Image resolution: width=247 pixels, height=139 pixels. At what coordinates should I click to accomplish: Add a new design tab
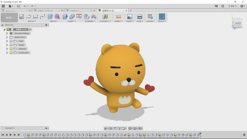(131, 10)
